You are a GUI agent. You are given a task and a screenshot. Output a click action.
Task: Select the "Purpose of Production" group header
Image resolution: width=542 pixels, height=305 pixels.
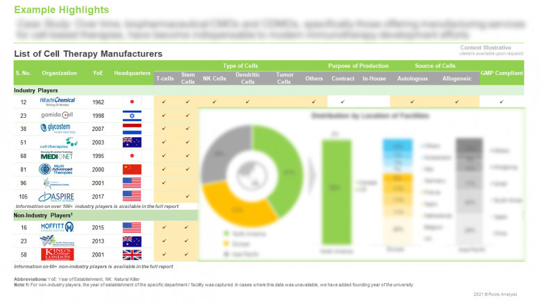click(358, 66)
